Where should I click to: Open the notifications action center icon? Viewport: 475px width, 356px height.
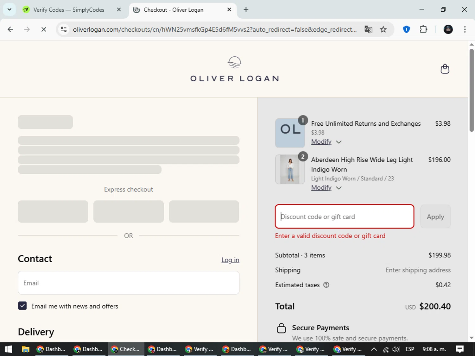[460, 349]
